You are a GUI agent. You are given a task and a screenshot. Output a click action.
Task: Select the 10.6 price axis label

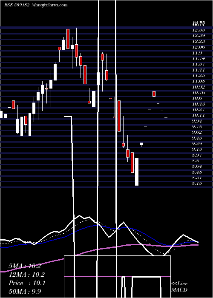(197, 98)
